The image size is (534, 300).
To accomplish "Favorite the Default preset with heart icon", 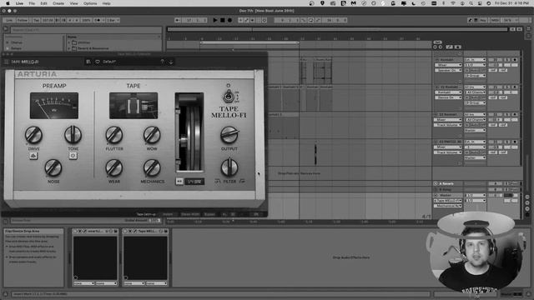I will 98,62.
